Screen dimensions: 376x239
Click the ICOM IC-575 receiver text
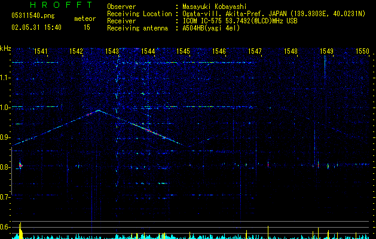240,21
